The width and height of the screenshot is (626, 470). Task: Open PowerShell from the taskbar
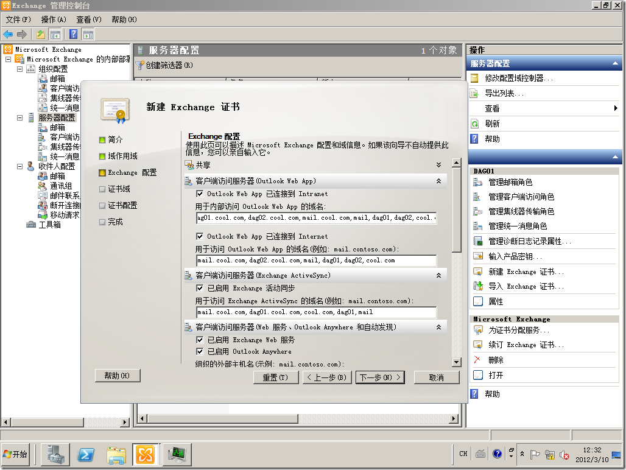point(86,454)
